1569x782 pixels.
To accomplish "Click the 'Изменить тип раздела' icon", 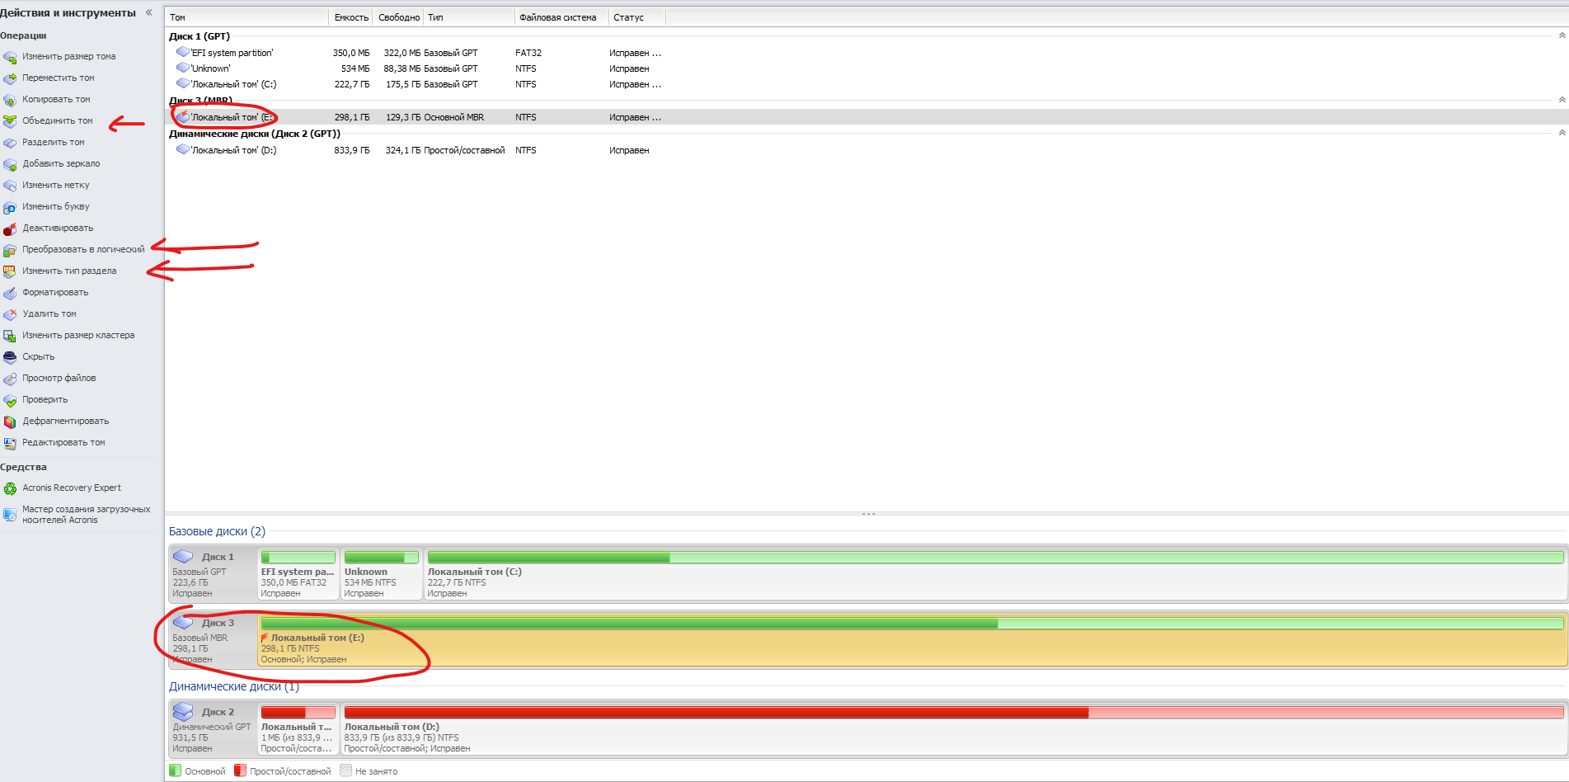I will [x=10, y=271].
